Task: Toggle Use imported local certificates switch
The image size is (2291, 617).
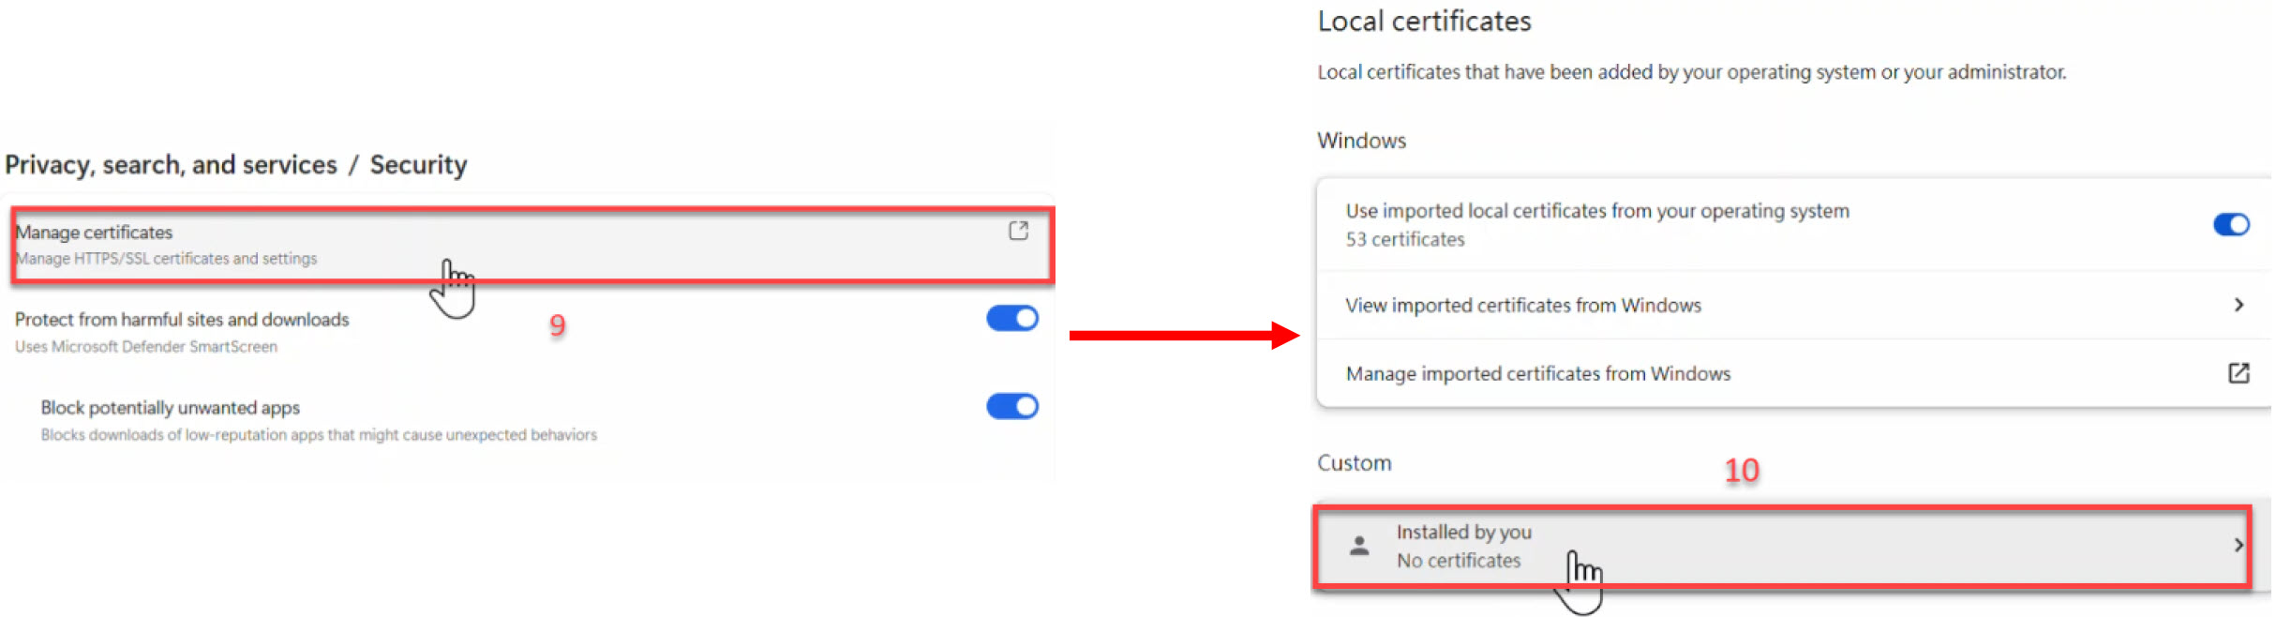Action: pos(2230,225)
